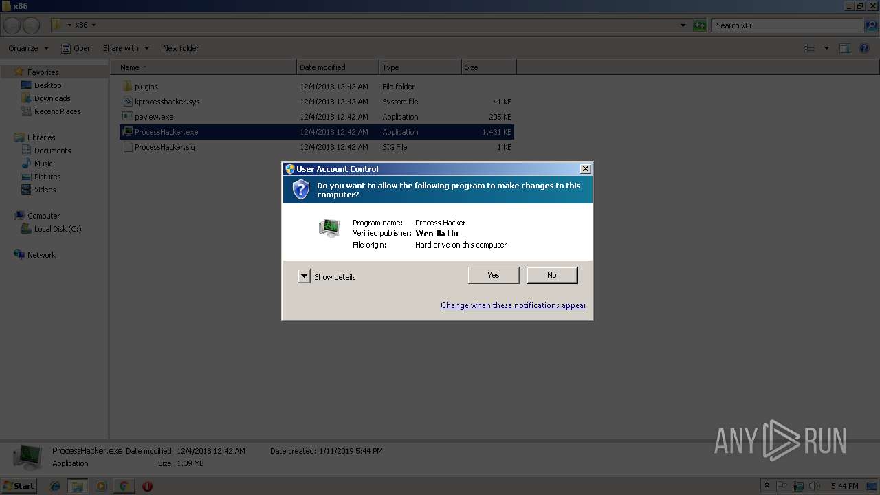Open the Organize menu
This screenshot has height=495, width=880.
pyautogui.click(x=28, y=48)
